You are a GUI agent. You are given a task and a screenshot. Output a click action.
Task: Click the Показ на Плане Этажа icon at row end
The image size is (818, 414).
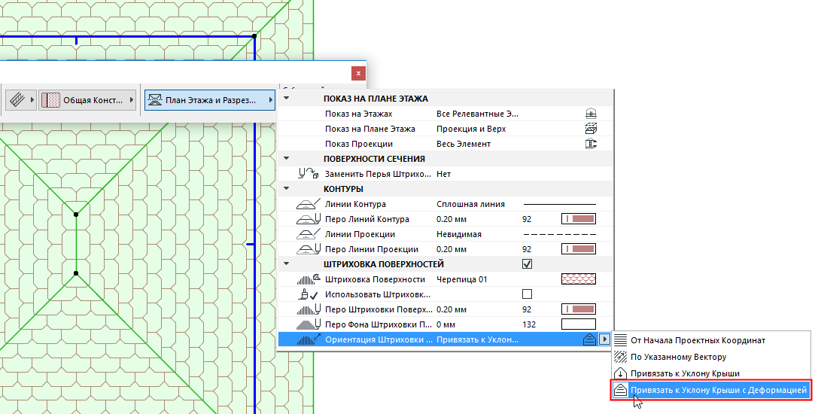tap(591, 129)
